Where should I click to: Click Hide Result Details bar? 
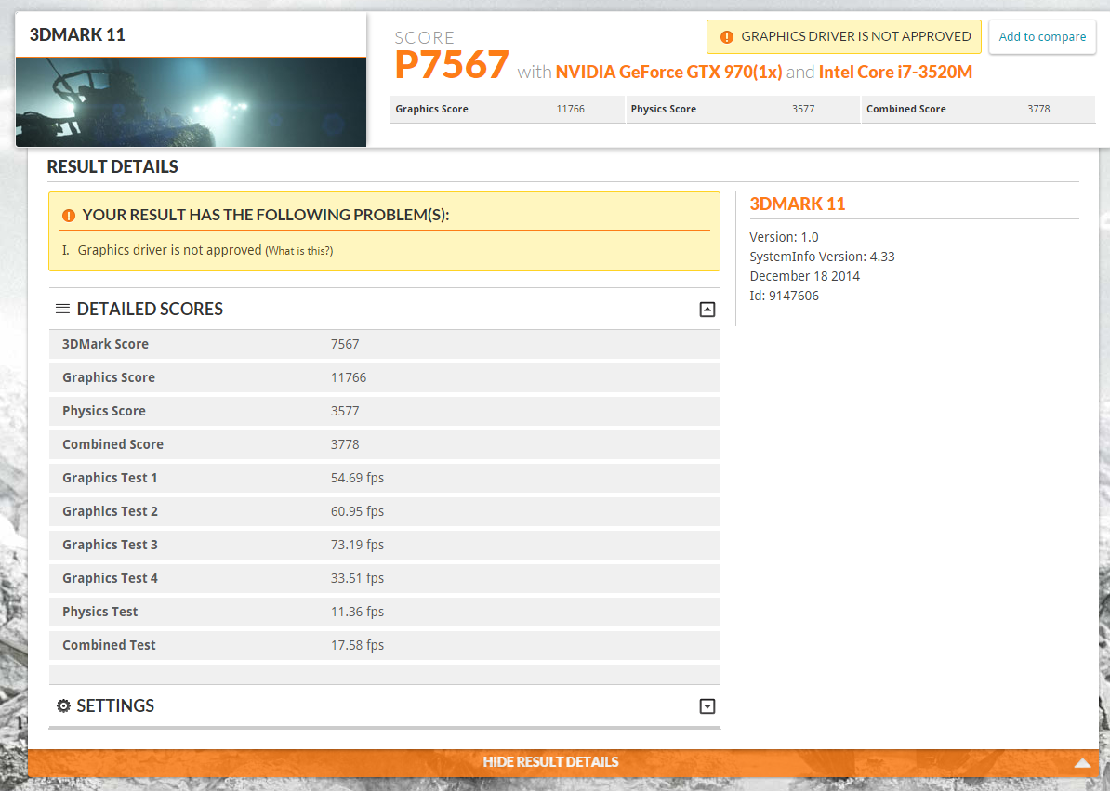(563, 762)
